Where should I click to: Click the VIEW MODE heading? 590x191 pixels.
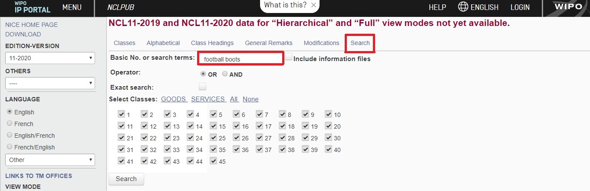tap(23, 187)
